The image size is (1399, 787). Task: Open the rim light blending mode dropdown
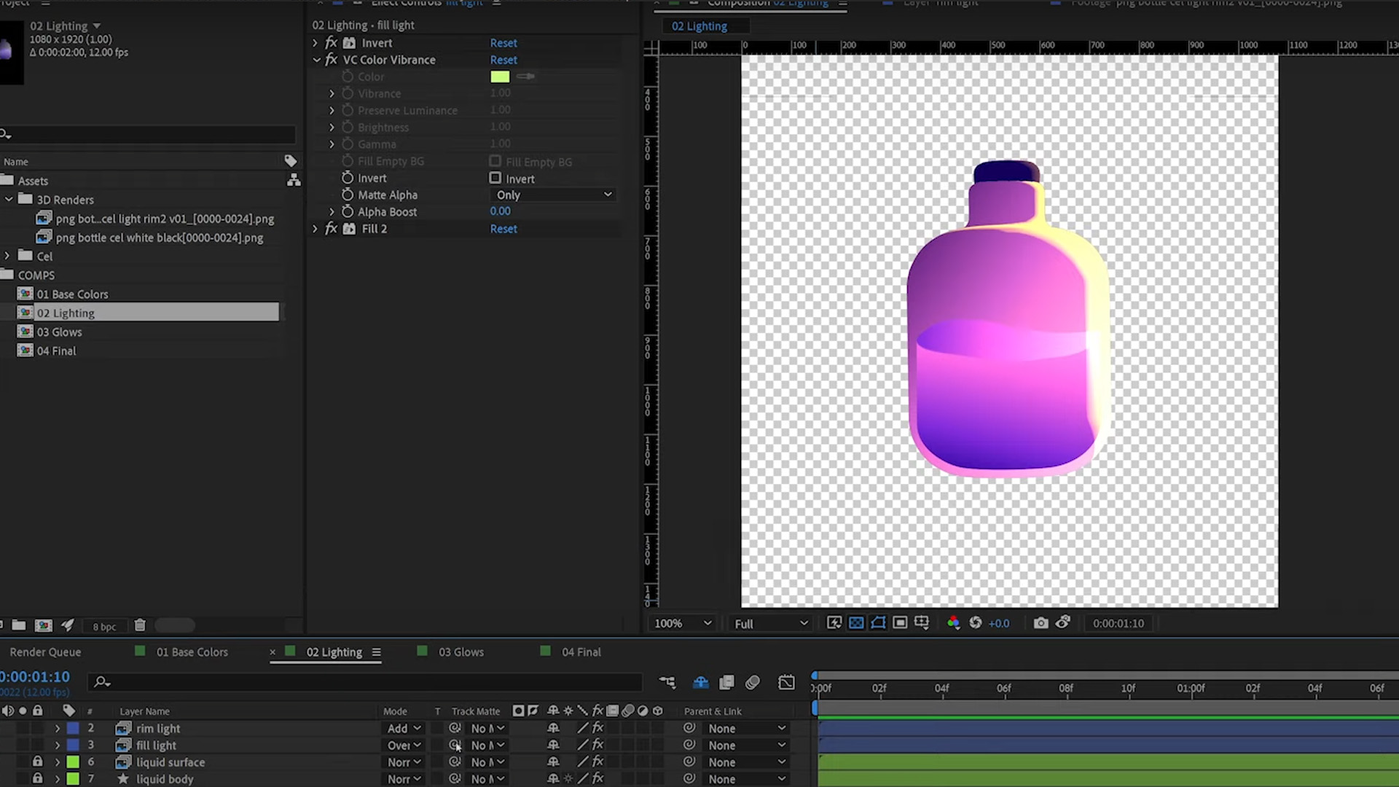[404, 728]
